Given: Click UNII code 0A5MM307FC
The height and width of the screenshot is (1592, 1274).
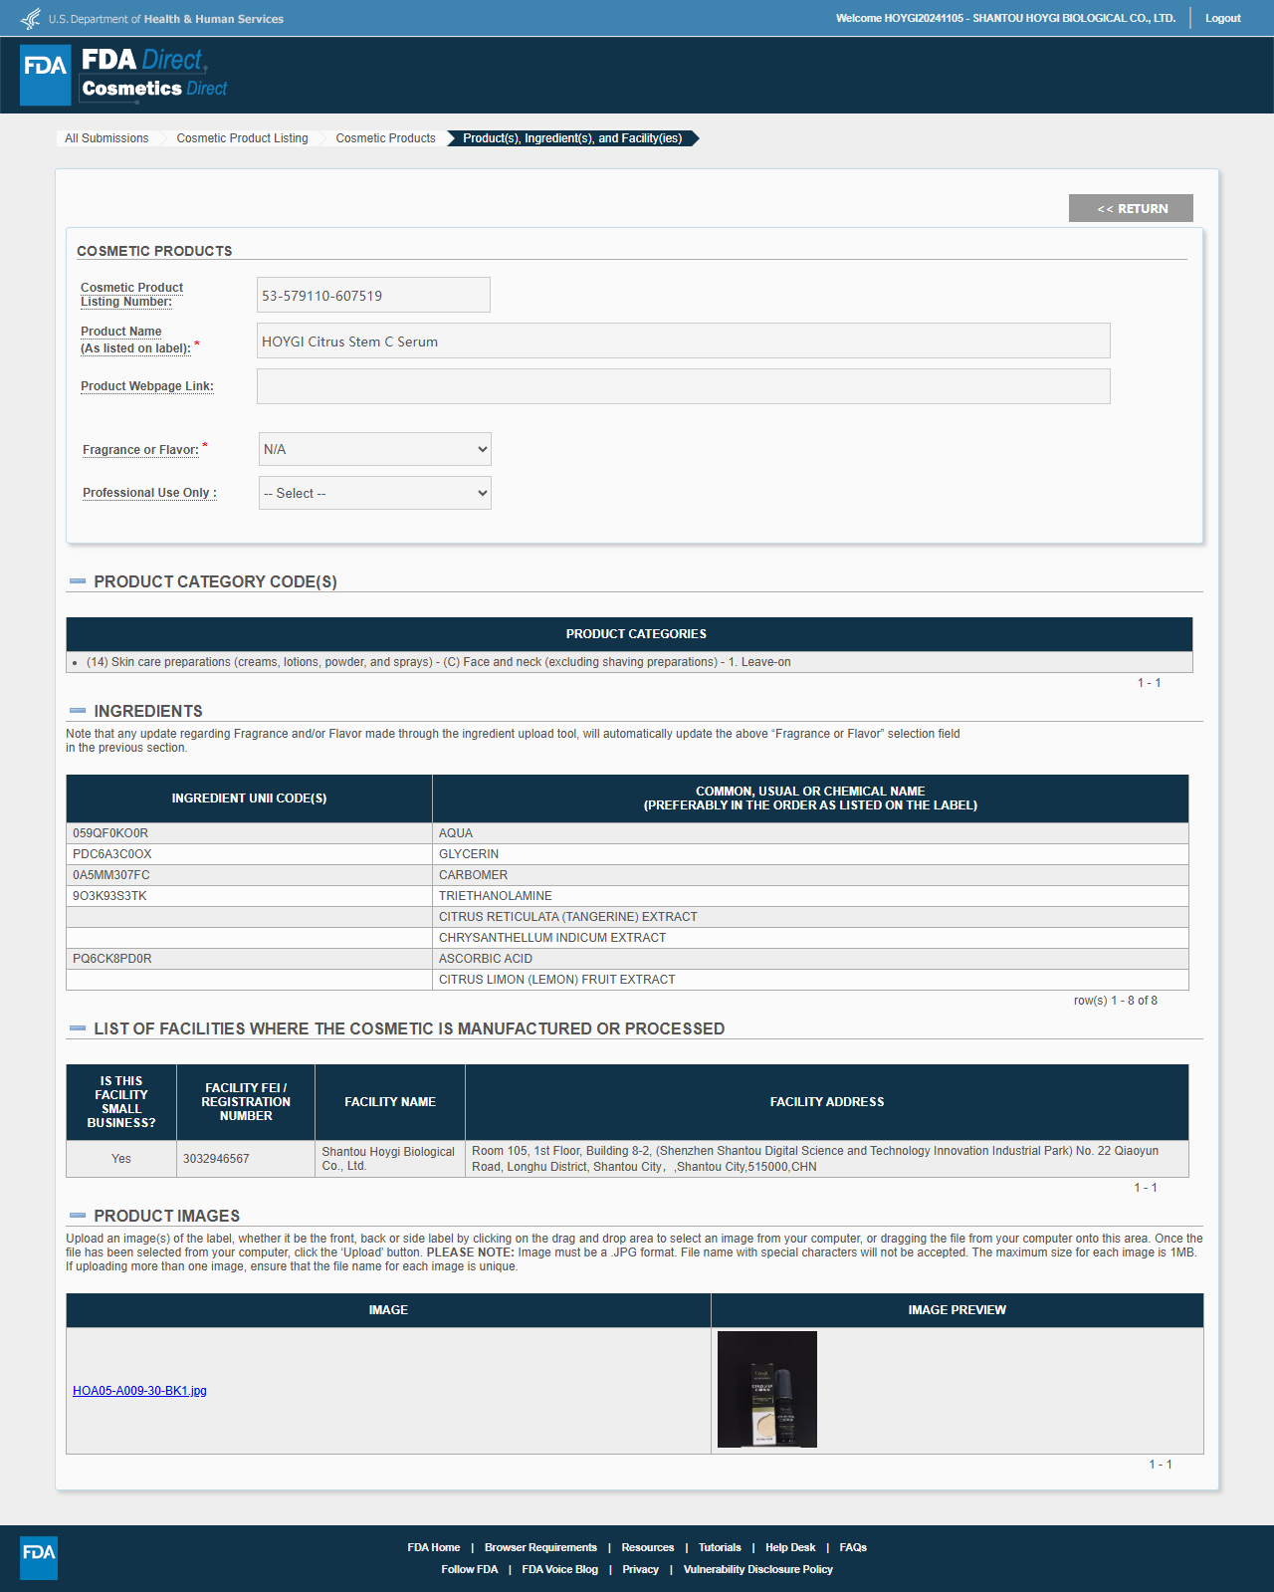Looking at the screenshot, I should (111, 875).
